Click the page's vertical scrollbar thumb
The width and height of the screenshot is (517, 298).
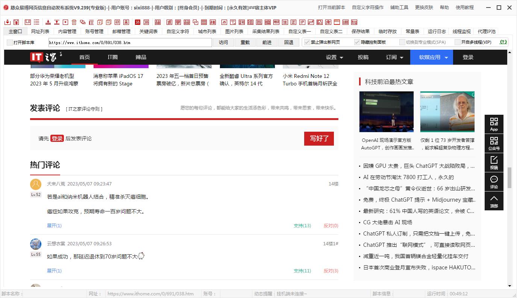click(x=509, y=178)
